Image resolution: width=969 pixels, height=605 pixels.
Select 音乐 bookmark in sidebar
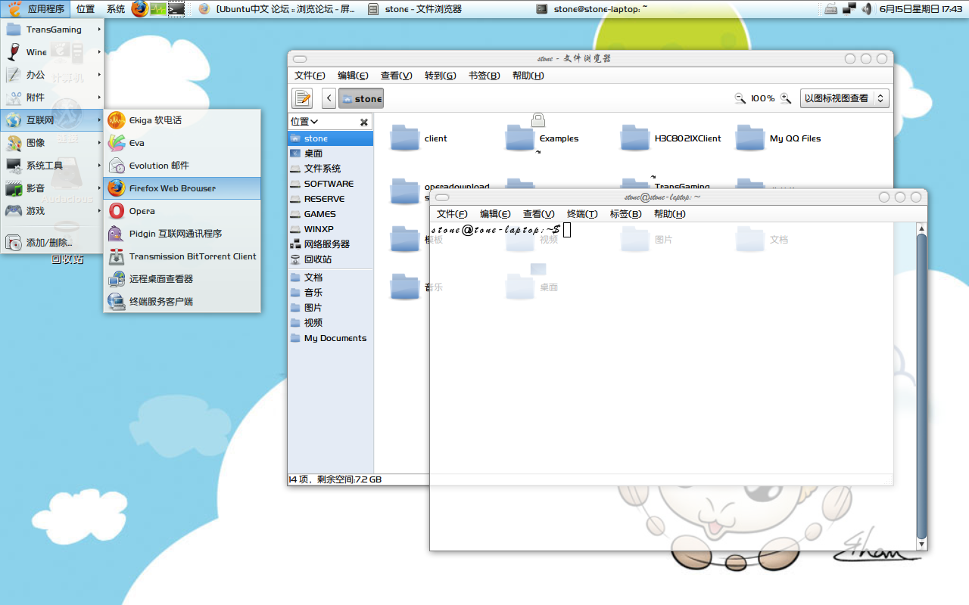pyautogui.click(x=331, y=293)
